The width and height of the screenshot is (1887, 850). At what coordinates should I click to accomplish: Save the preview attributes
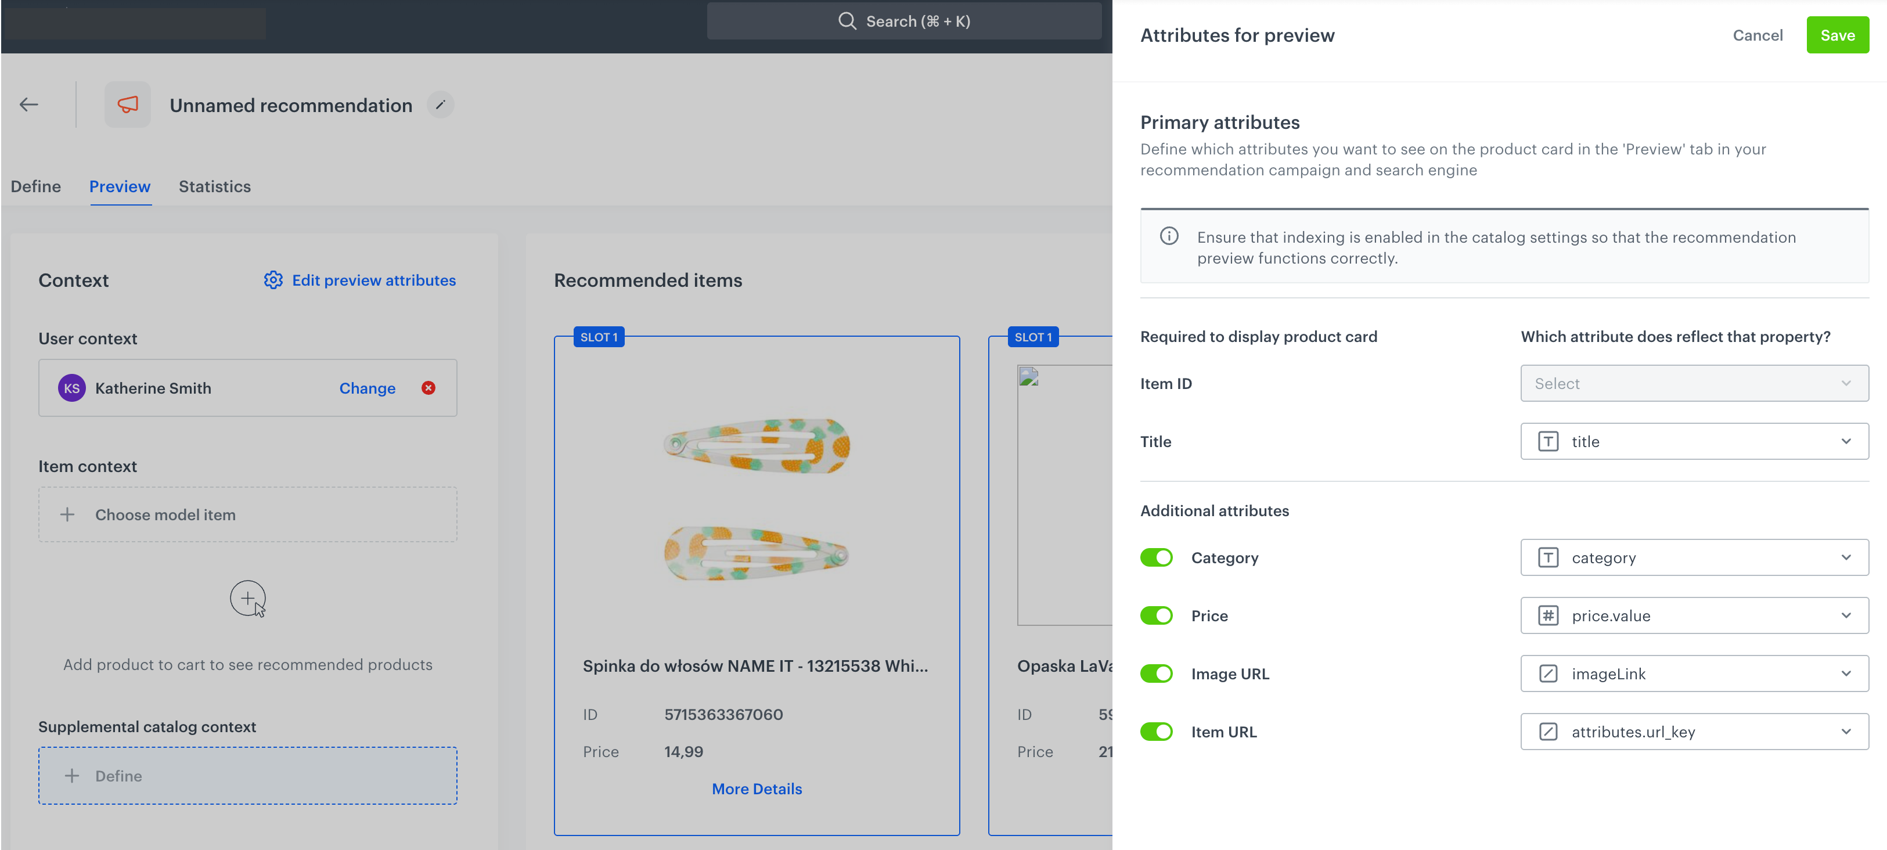pos(1837,34)
